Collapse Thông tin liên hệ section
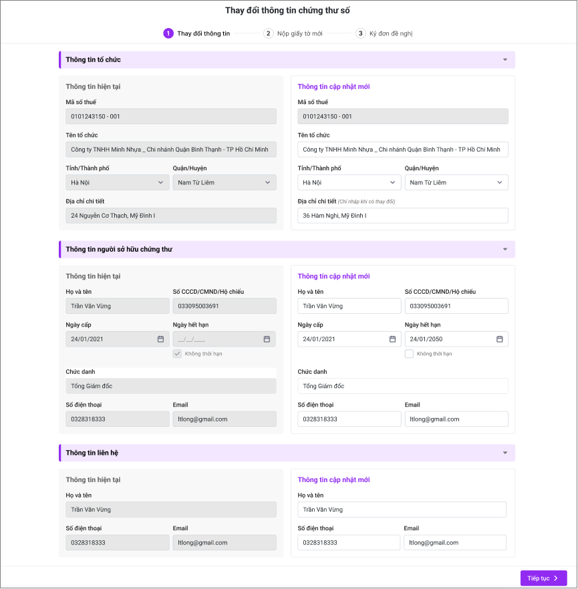 505,453
